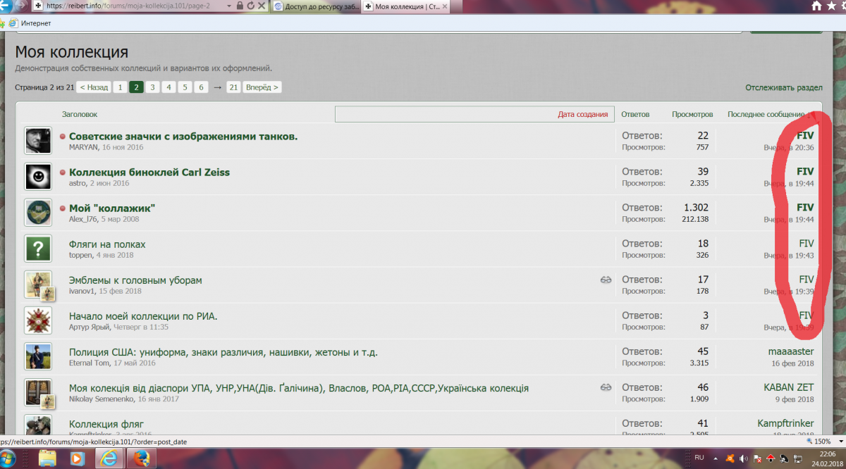Click last poster Kampftrinker link
This screenshot has width=846, height=469.
(x=785, y=423)
